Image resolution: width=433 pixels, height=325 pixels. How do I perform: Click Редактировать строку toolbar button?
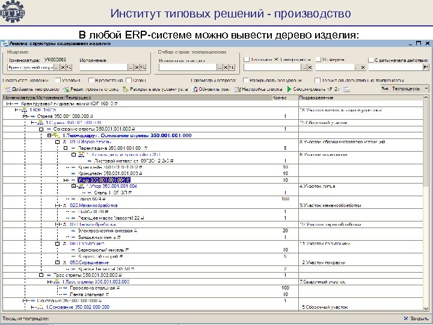[x=91, y=89]
